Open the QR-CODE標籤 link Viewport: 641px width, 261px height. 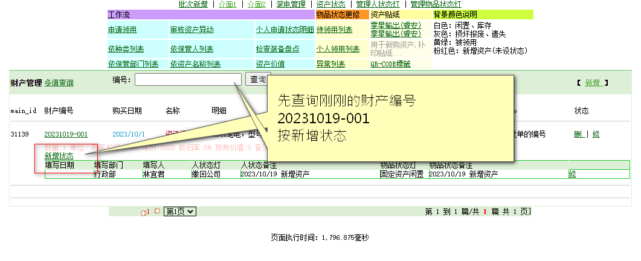pos(390,64)
